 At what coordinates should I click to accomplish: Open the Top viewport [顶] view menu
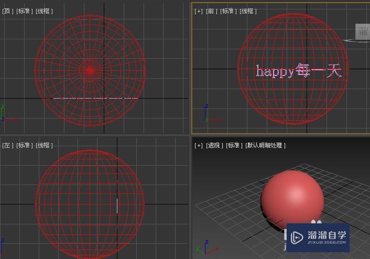pos(7,11)
